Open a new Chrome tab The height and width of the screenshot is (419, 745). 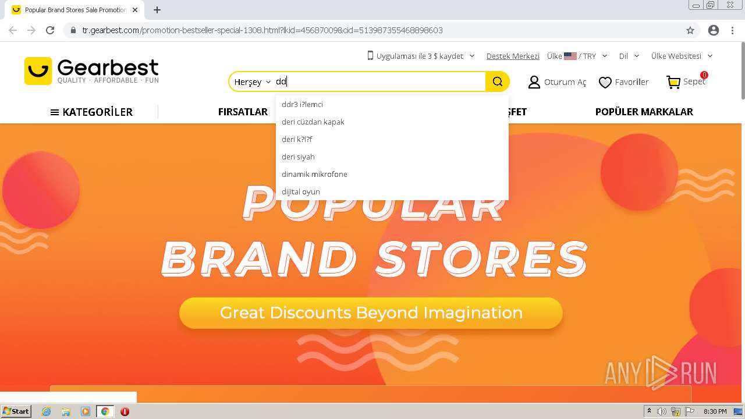(157, 10)
